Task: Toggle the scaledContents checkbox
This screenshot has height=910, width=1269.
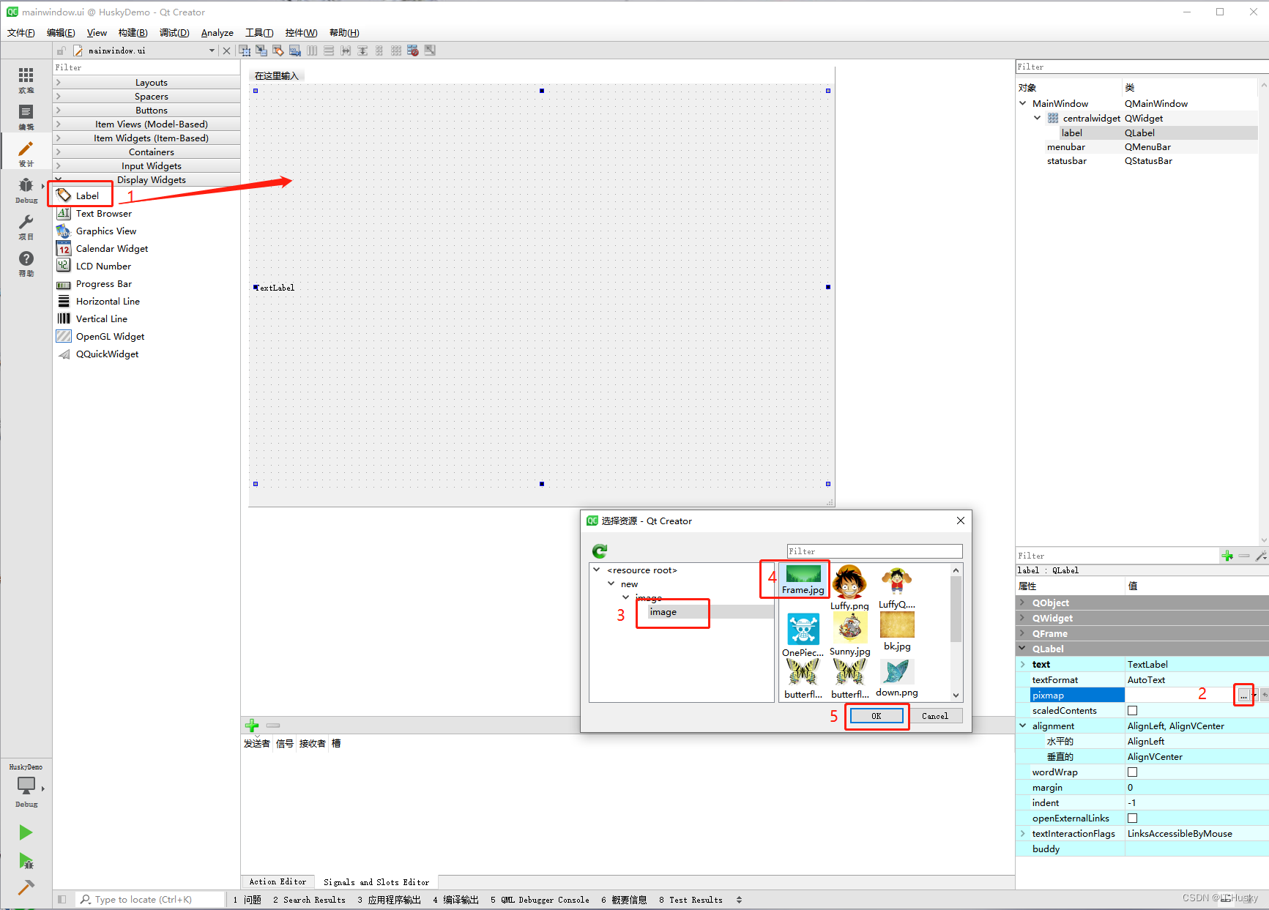Action: [1133, 710]
